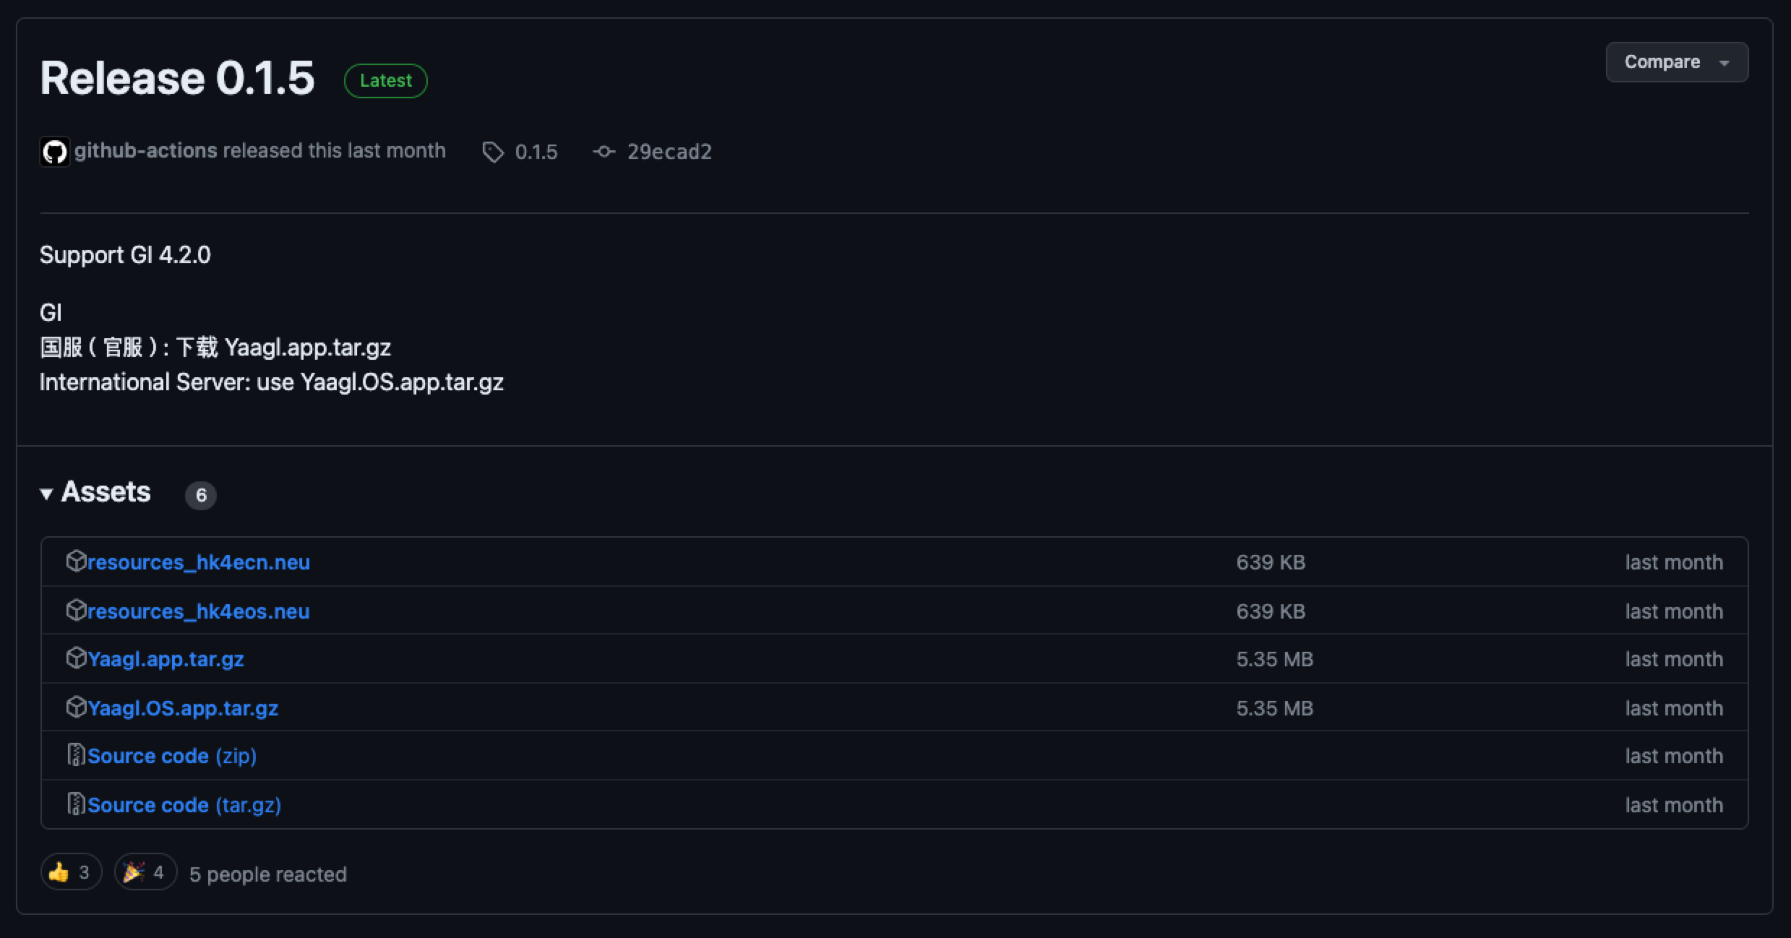This screenshot has height=938, width=1791.
Task: Click the 5 people reacted text
Action: click(x=267, y=874)
